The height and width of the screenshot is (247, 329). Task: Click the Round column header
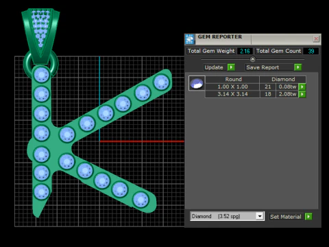232,80
